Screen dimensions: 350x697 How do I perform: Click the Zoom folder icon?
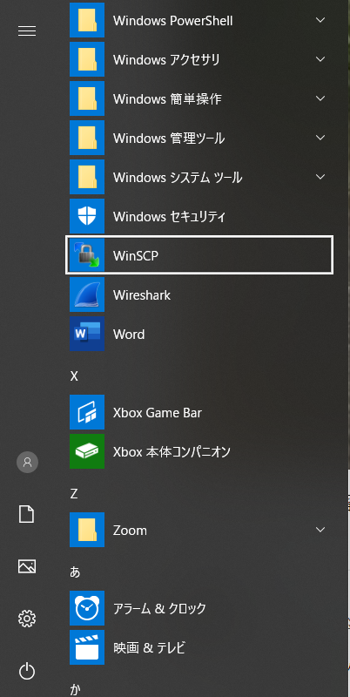tap(87, 530)
